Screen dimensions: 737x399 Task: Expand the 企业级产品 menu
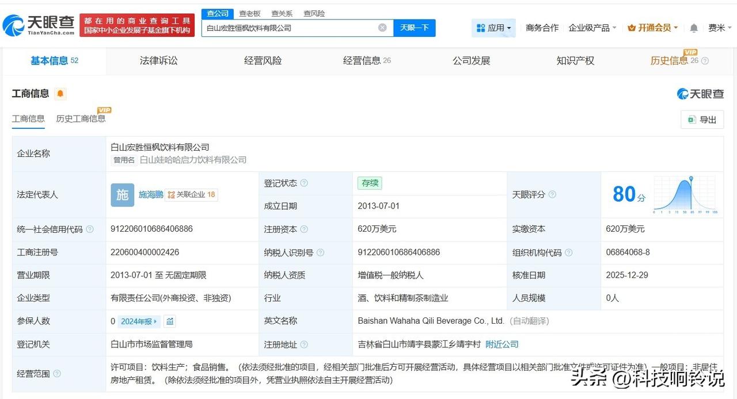pos(592,28)
